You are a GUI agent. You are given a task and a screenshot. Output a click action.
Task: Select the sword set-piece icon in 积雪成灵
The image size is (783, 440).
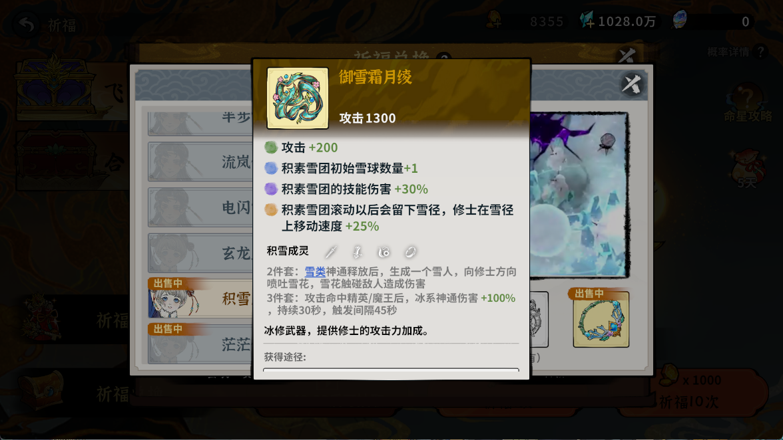tap(330, 252)
